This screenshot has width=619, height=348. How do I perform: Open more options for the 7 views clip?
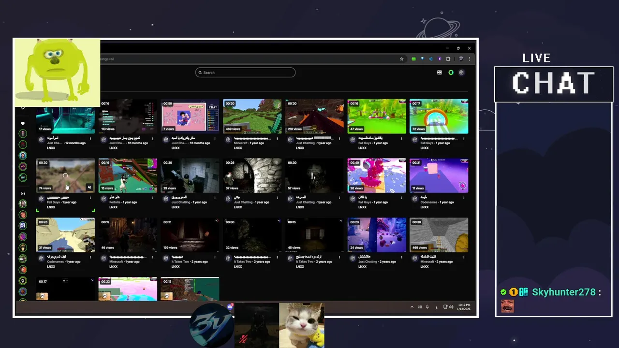(x=215, y=138)
